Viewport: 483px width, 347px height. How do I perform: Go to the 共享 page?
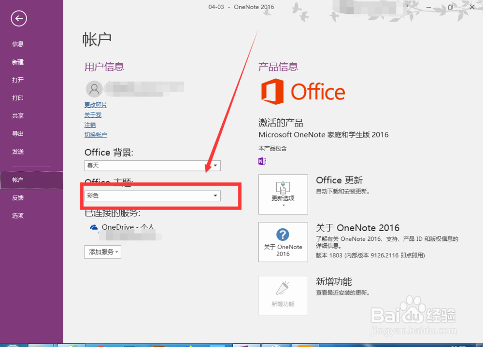pos(18,115)
